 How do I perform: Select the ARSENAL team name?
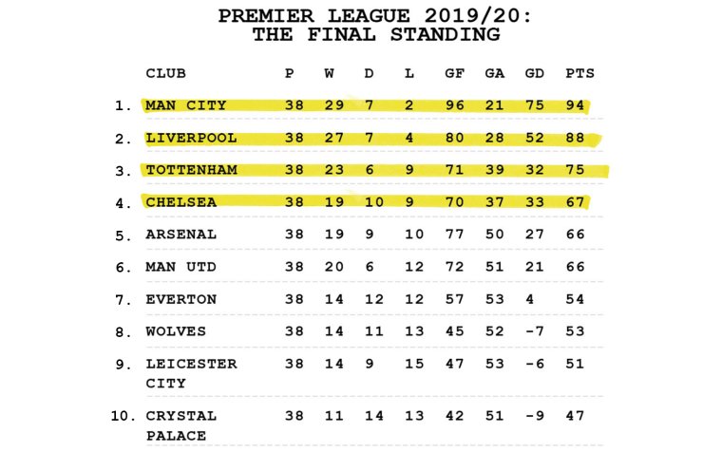tap(180, 235)
